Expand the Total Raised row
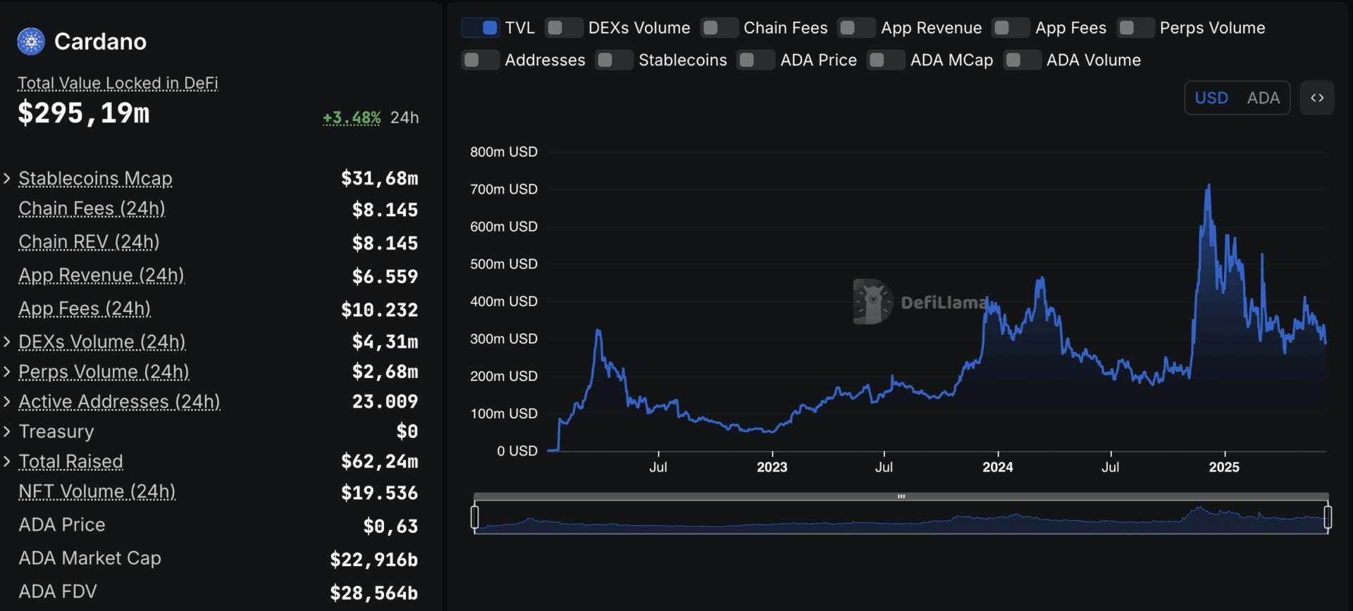 (x=7, y=461)
